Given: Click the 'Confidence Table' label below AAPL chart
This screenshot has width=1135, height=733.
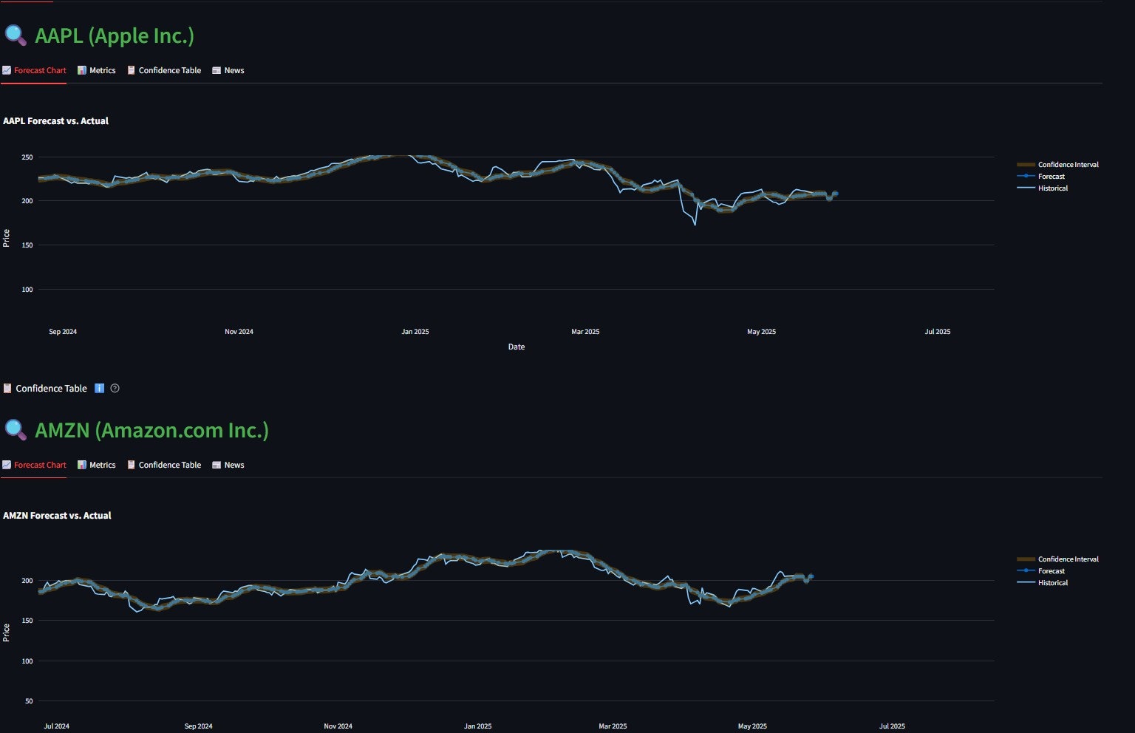Looking at the screenshot, I should [51, 389].
